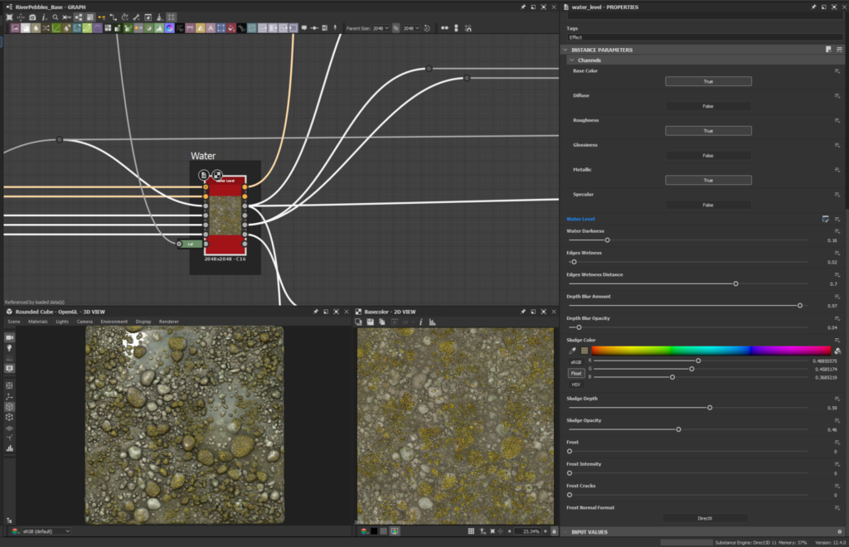Toggle Diffuse channel False button
Screen dimensions: 849x547
(x=708, y=106)
